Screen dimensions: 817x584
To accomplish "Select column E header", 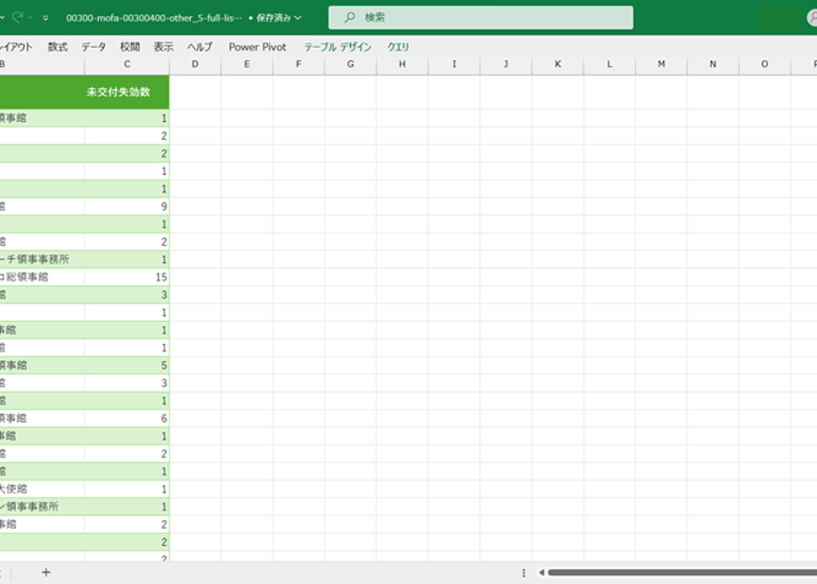I will point(247,64).
